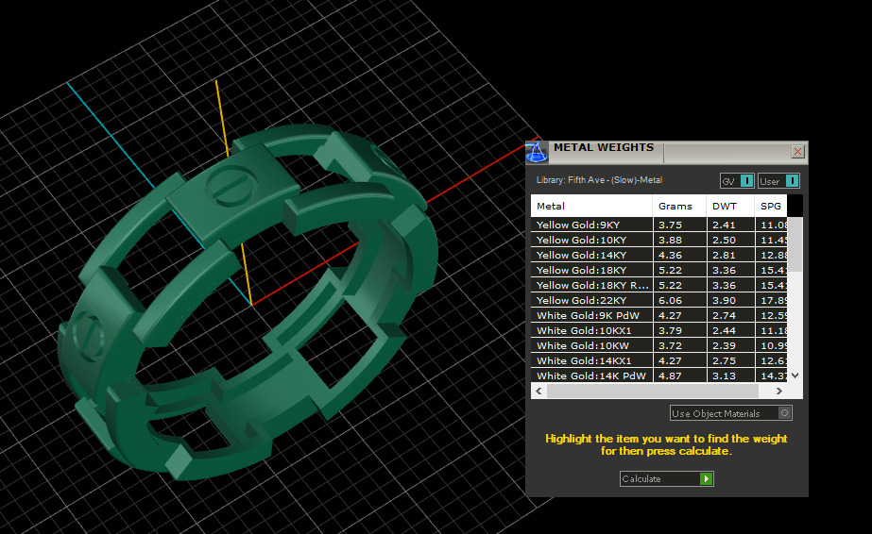The width and height of the screenshot is (872, 534).
Task: Select the White Gold:14KX1 row
Action: pyautogui.click(x=659, y=360)
